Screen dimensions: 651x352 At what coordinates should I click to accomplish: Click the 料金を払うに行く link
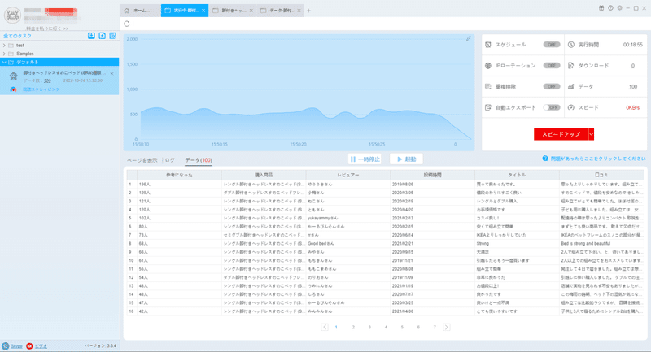point(47,28)
